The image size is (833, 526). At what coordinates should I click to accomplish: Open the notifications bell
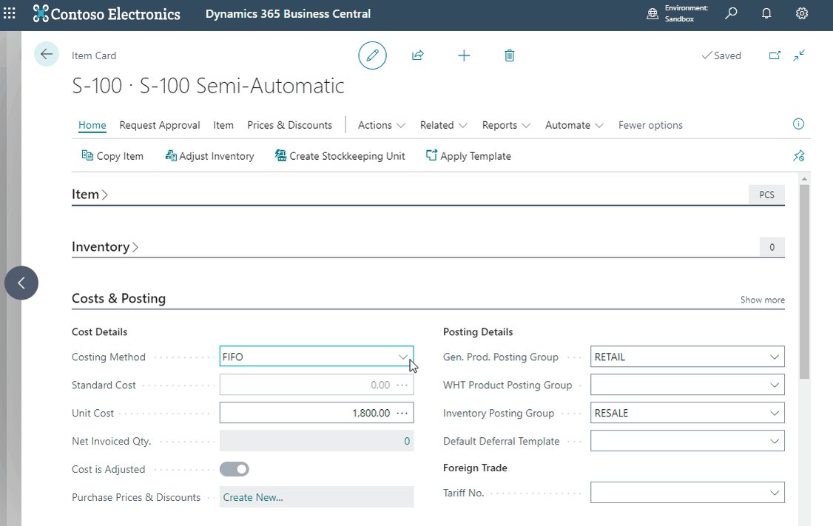tap(766, 13)
